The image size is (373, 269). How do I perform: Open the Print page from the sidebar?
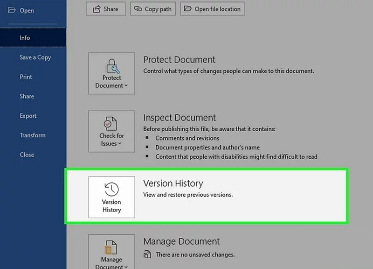26,77
